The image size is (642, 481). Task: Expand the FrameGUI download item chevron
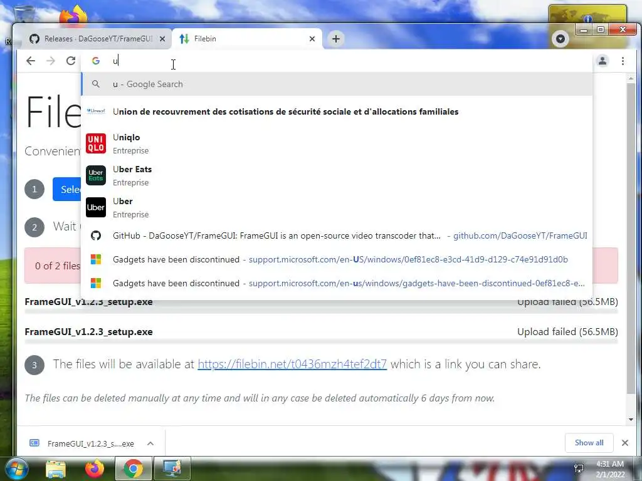point(150,443)
